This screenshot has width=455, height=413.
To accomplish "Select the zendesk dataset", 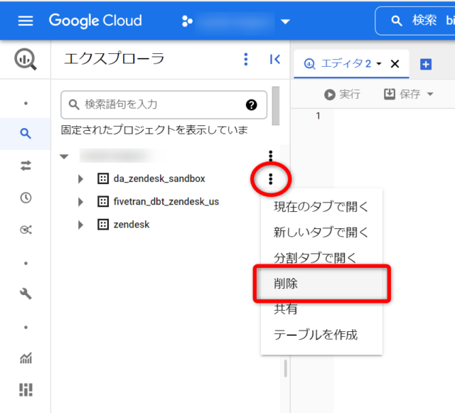I will (131, 225).
